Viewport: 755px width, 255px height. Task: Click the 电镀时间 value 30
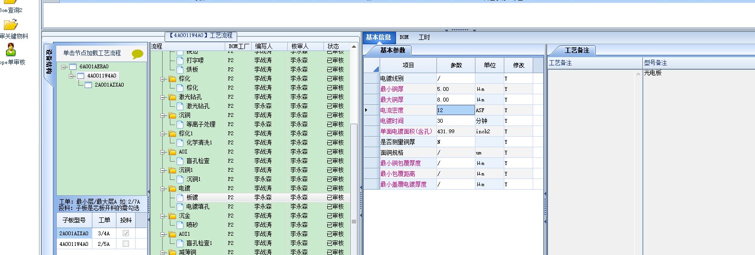456,121
